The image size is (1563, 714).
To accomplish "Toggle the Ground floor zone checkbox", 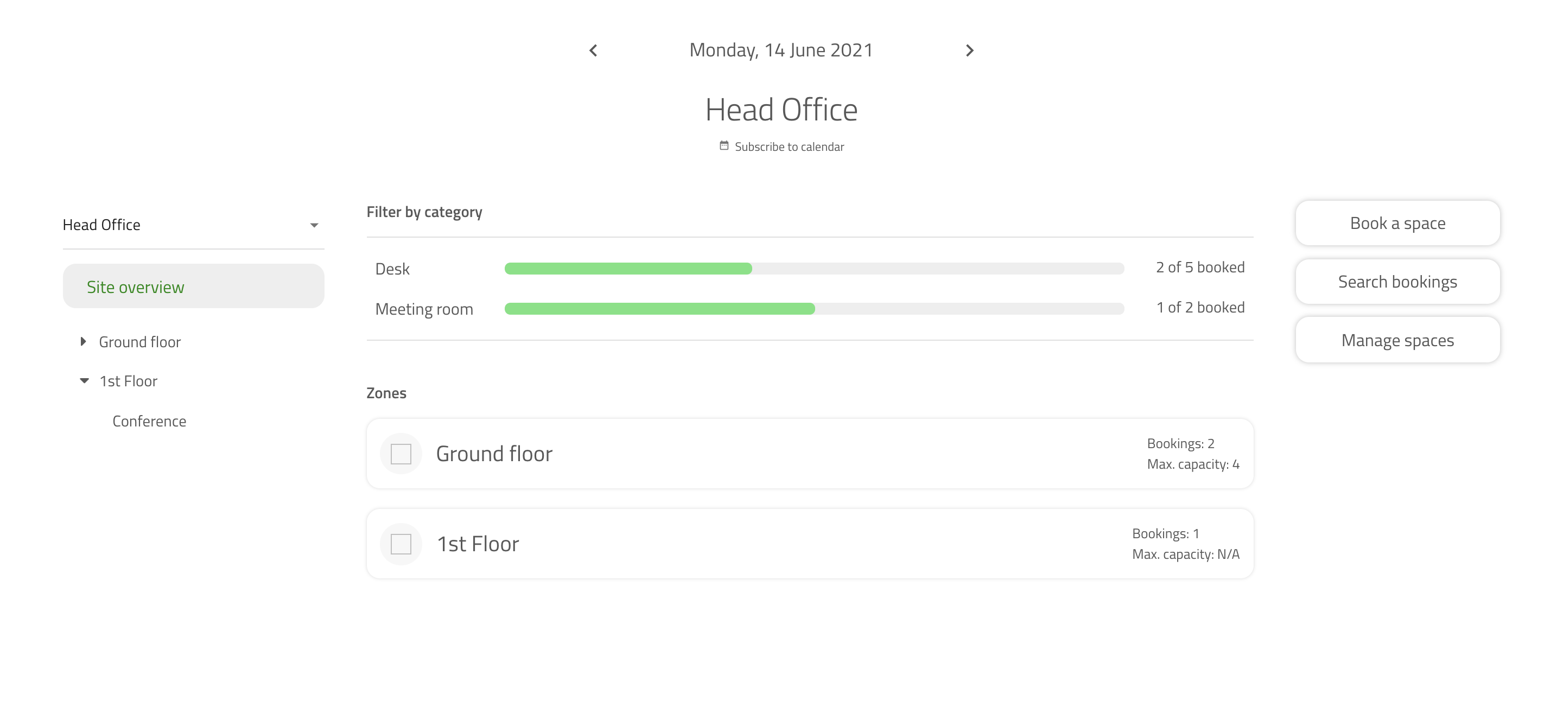I will pyautogui.click(x=402, y=454).
